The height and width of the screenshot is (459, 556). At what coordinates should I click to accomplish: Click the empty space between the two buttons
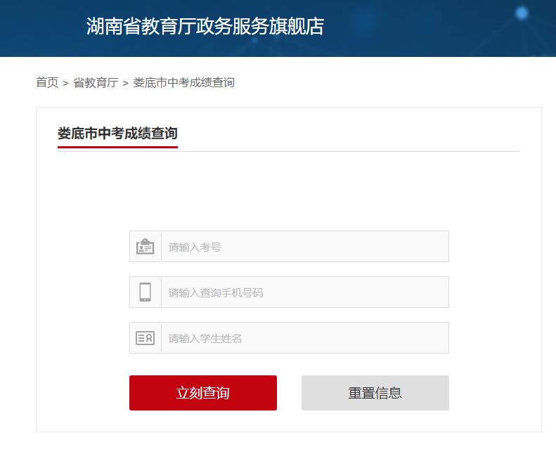click(289, 393)
